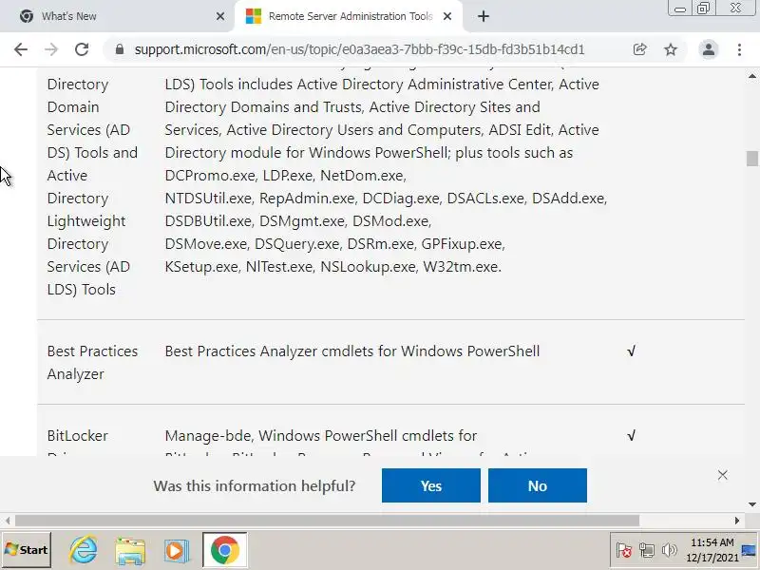Go back to the previous page
760x570 pixels.
(x=21, y=49)
